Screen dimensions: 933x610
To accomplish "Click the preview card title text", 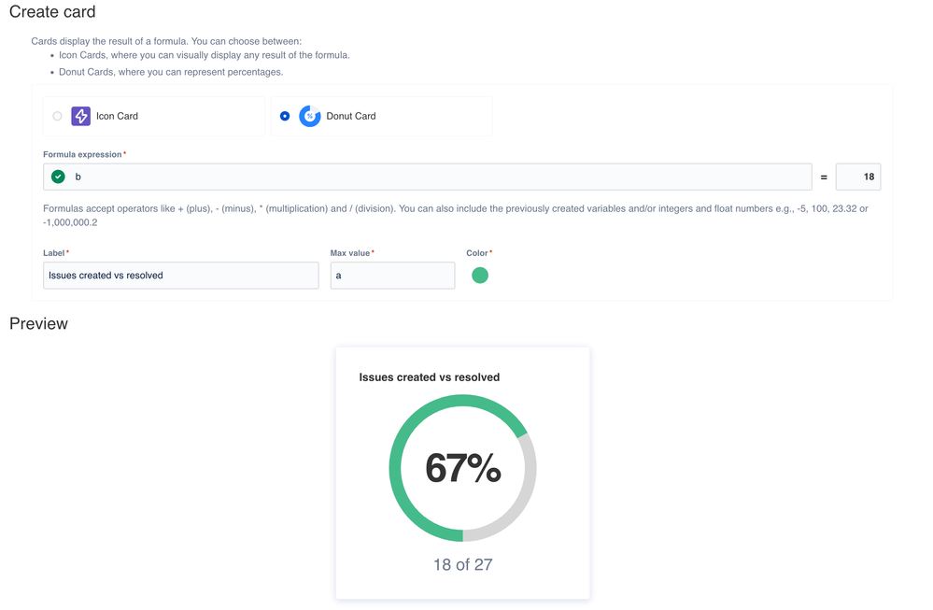I will 429,377.
